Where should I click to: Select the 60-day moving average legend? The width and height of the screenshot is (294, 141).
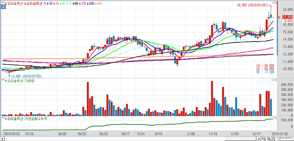tap(76, 4)
